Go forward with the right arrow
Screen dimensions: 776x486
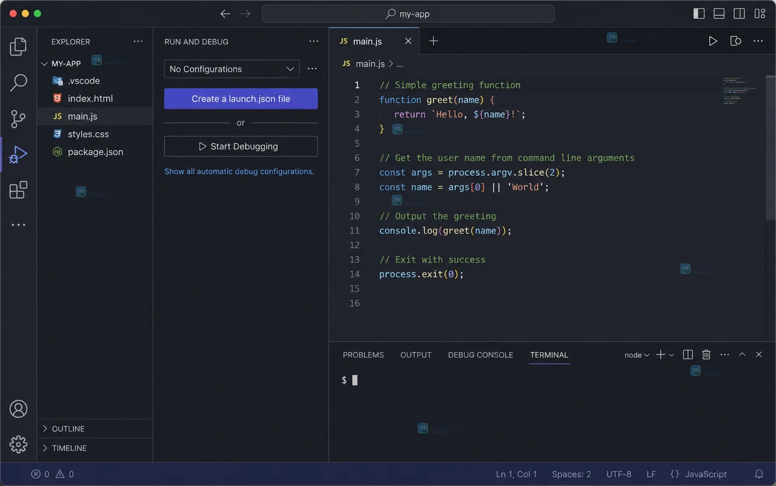pyautogui.click(x=245, y=14)
